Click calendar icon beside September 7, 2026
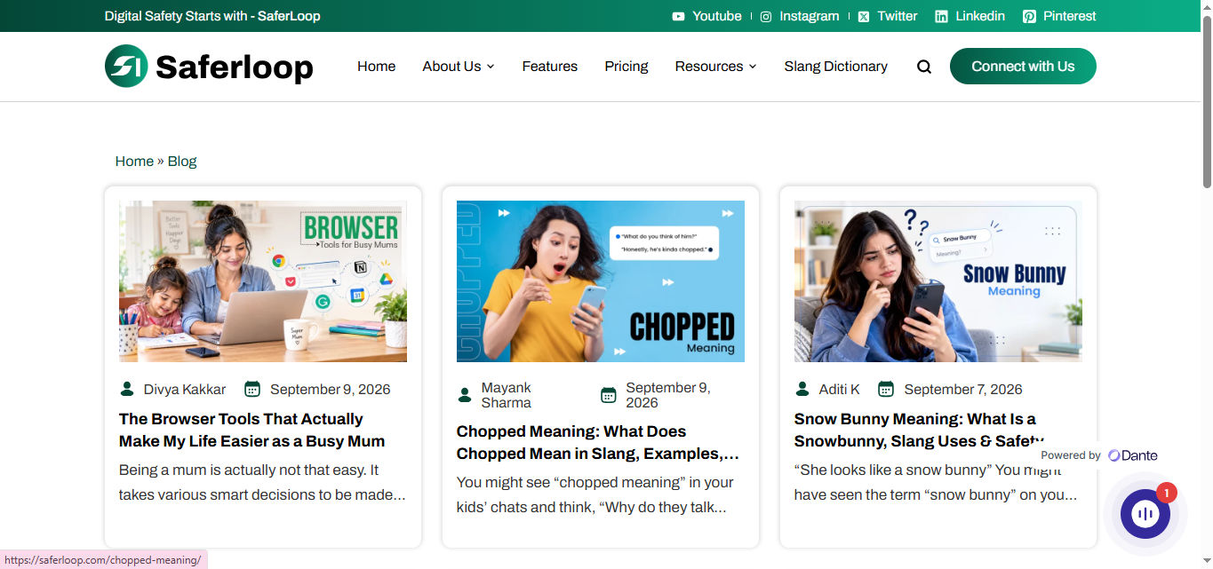Screen dimensions: 1213x569 pyautogui.click(x=886, y=389)
